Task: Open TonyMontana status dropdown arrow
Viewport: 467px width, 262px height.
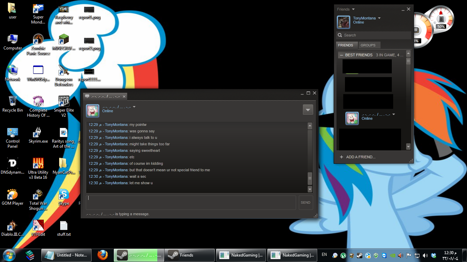Action: [x=379, y=18]
